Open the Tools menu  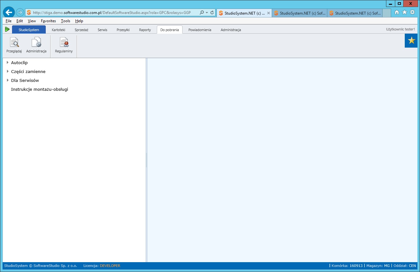point(65,21)
